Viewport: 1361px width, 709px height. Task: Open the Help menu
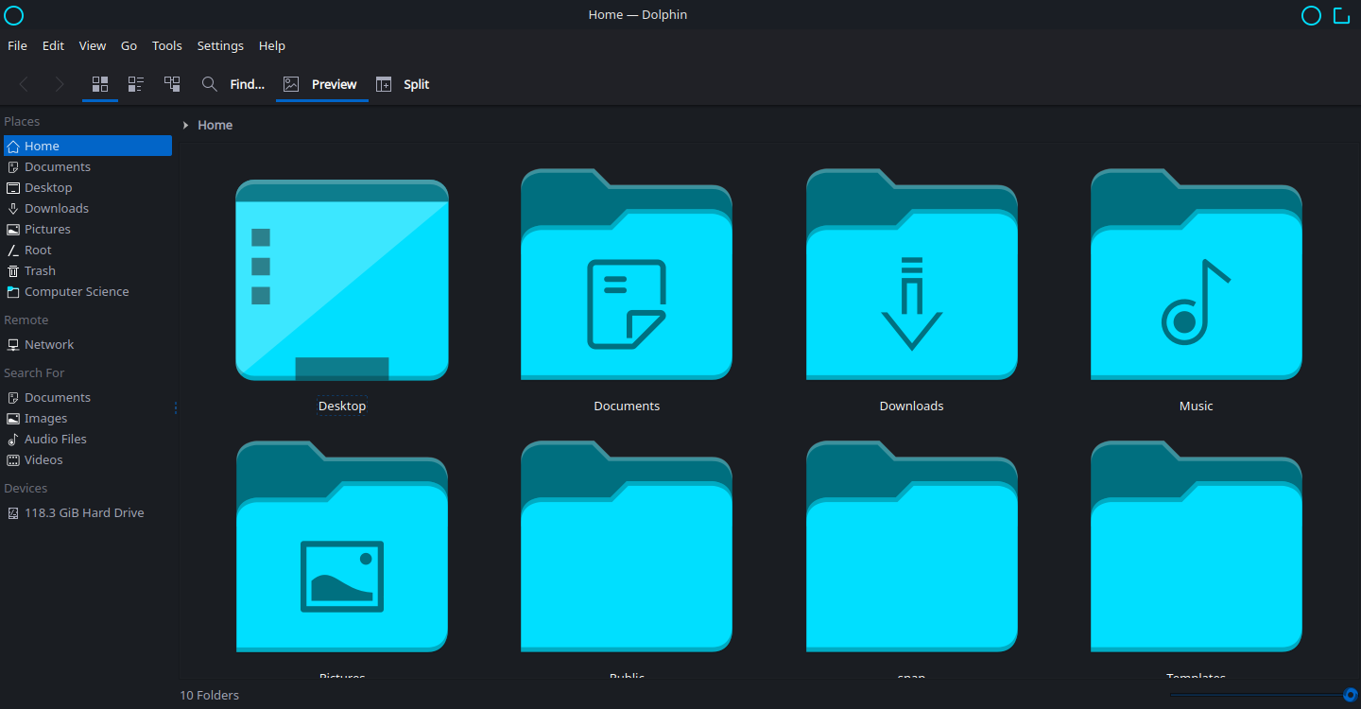pos(272,45)
